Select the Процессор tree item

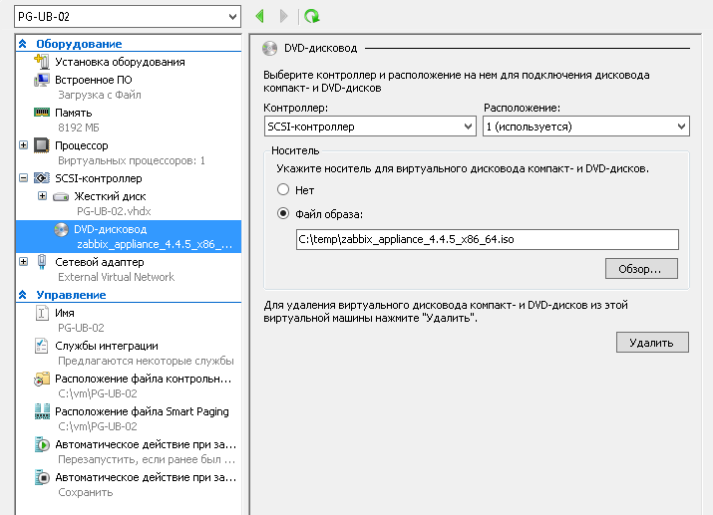(x=82, y=145)
